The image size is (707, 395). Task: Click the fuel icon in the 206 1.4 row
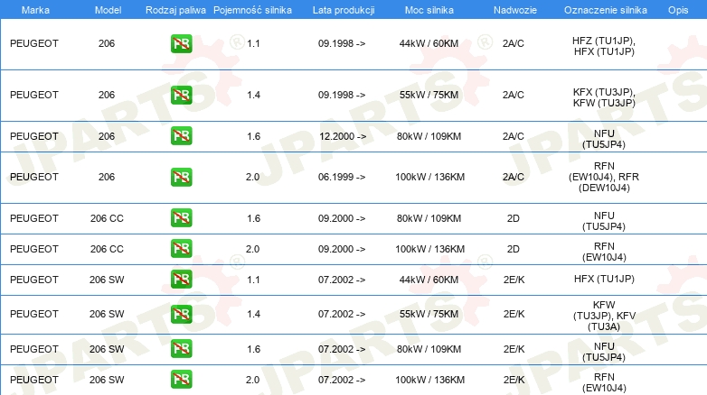point(181,95)
